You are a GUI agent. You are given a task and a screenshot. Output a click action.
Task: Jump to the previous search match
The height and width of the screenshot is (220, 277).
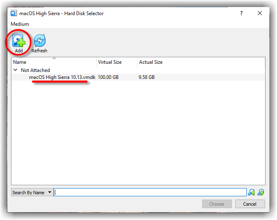click(x=252, y=192)
